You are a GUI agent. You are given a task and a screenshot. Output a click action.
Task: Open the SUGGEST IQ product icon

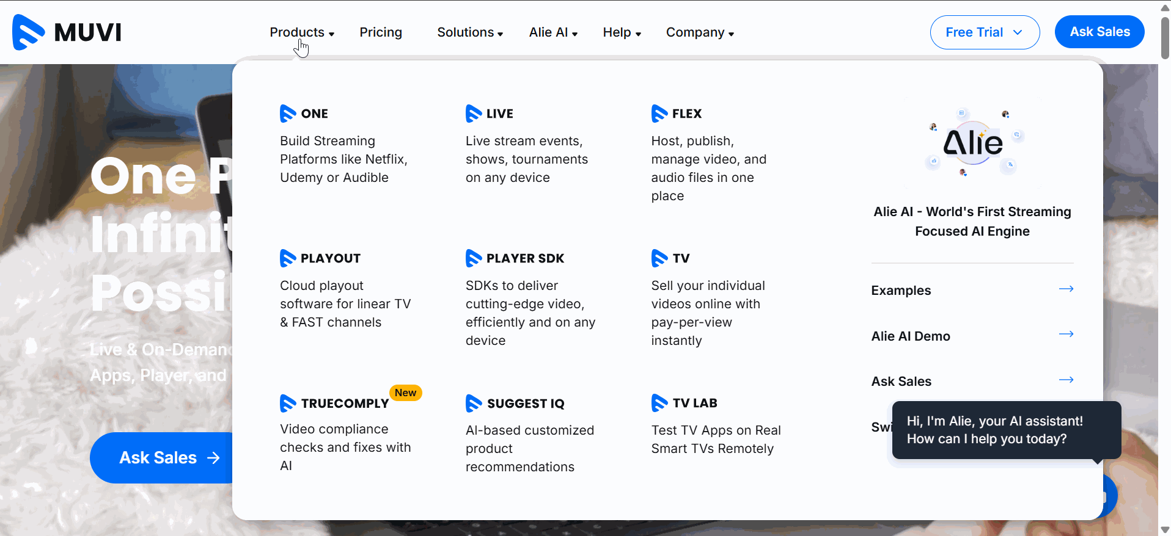coord(474,403)
